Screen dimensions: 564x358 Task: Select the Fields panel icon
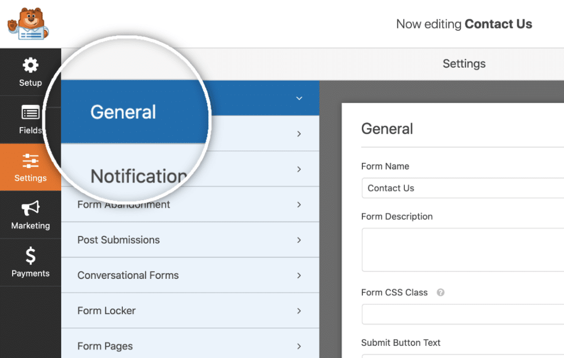[30, 113]
